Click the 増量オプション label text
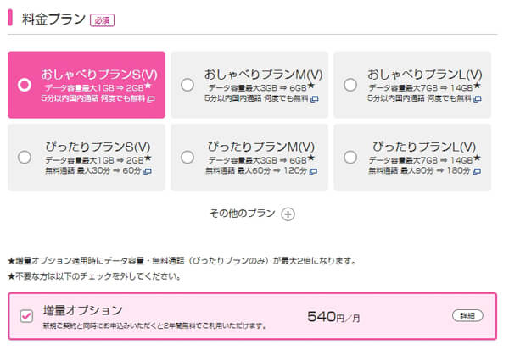 pyautogui.click(x=83, y=310)
